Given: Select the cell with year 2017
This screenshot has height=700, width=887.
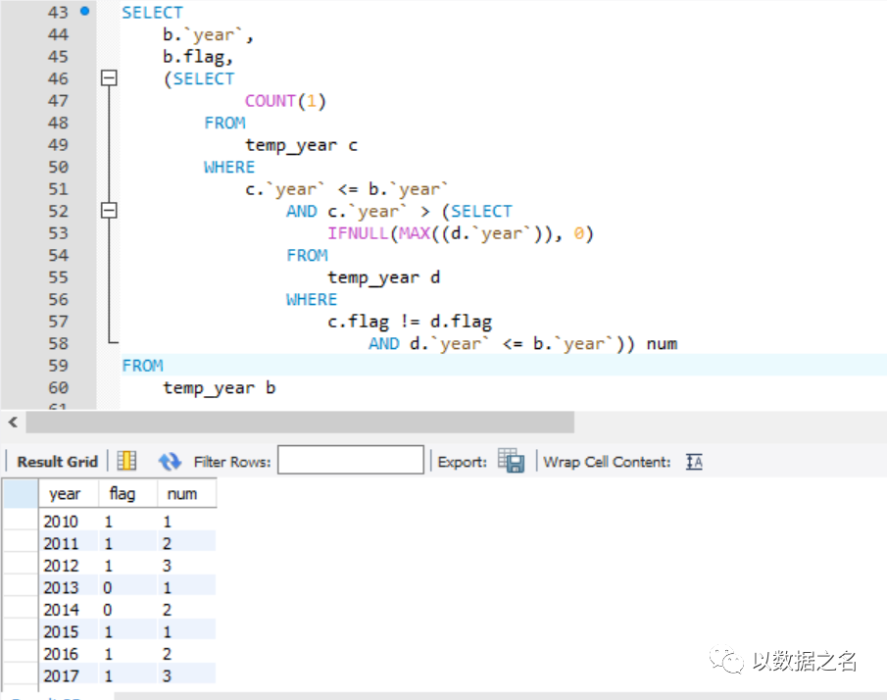Looking at the screenshot, I should pyautogui.click(x=69, y=675).
